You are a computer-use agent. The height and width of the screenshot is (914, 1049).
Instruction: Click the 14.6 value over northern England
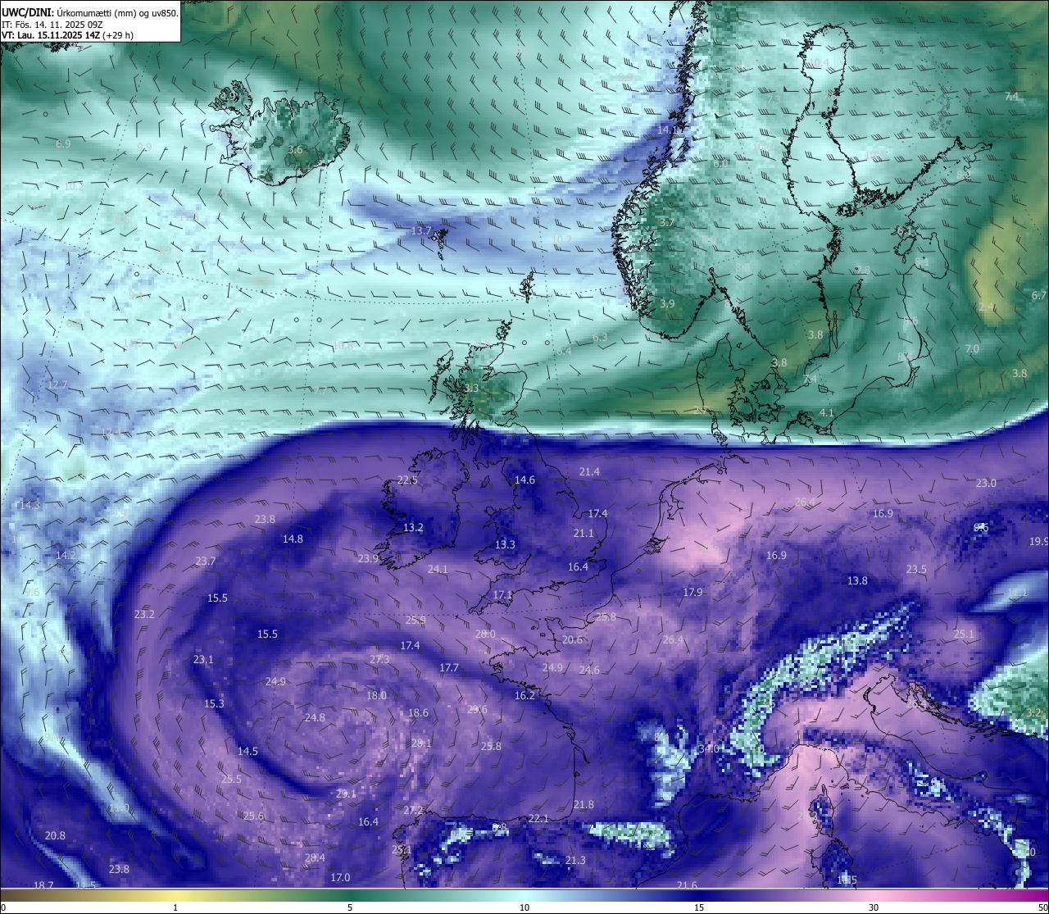[524, 480]
